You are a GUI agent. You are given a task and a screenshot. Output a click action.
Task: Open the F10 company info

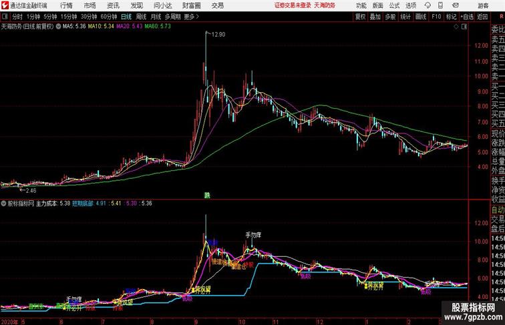coord(436,17)
